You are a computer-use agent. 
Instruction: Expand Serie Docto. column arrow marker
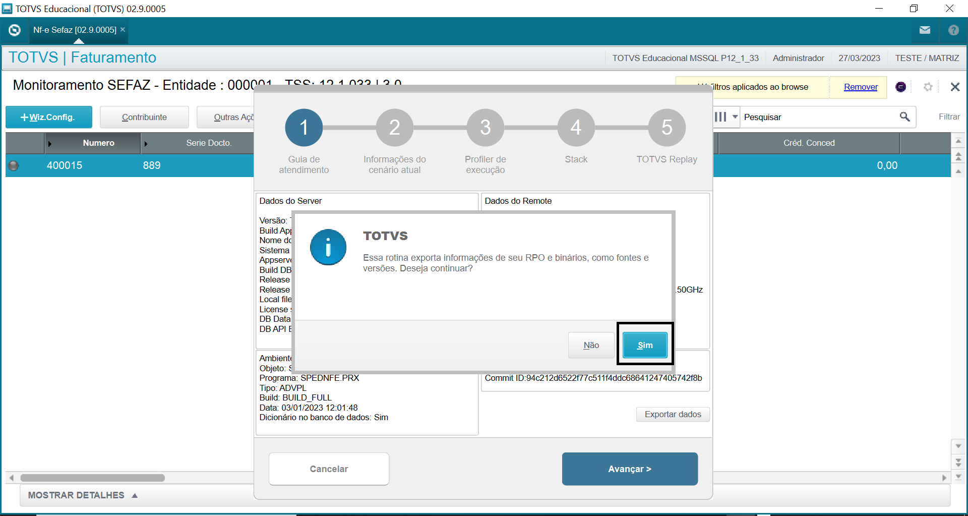(146, 144)
